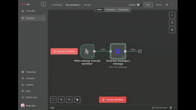The image size is (196, 110).
Task: Click the fit to view icon
Action: (53, 100)
